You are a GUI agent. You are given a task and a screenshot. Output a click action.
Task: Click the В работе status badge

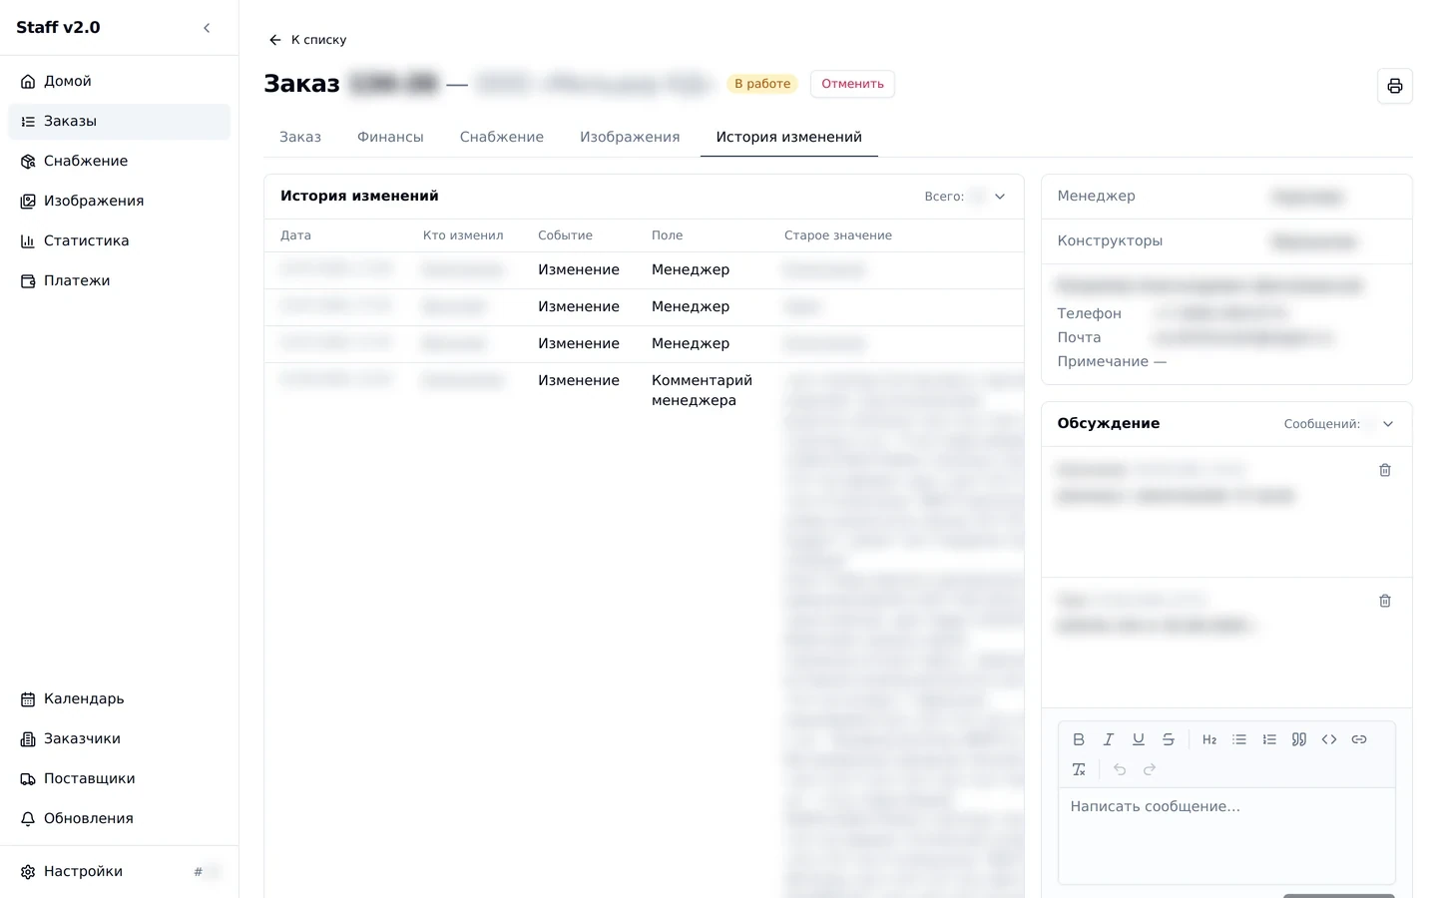(x=762, y=84)
